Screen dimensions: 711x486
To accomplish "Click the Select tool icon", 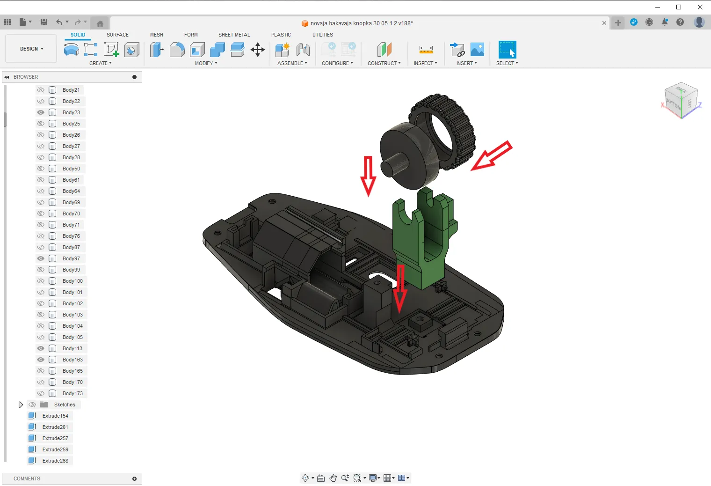I will pos(507,49).
